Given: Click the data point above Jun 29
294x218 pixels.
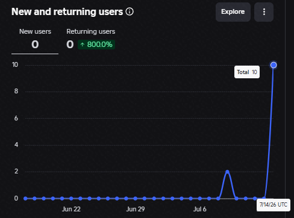Looking at the screenshot, I should tap(136, 198).
